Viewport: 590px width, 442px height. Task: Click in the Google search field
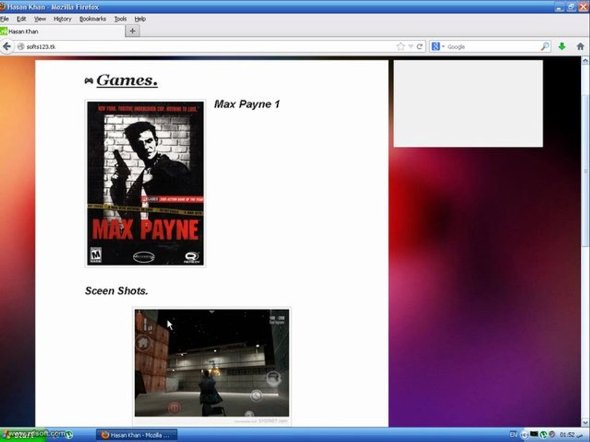492,47
